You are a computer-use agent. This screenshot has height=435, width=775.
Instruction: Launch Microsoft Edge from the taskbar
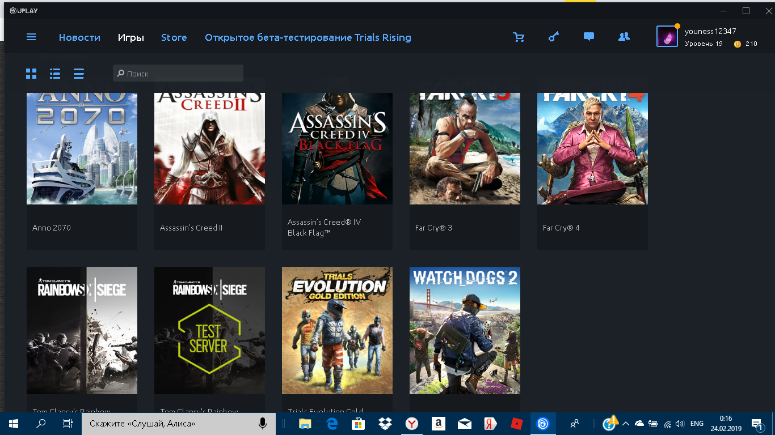click(332, 424)
